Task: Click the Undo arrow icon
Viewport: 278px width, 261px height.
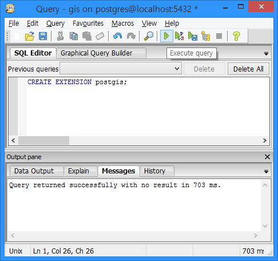Action: click(x=117, y=36)
